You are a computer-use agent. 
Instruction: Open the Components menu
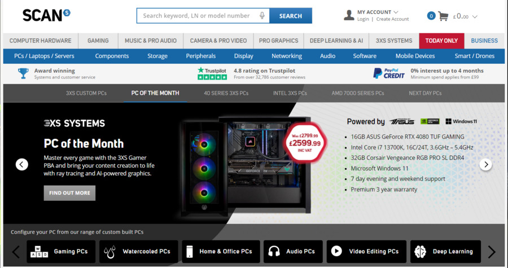click(112, 56)
